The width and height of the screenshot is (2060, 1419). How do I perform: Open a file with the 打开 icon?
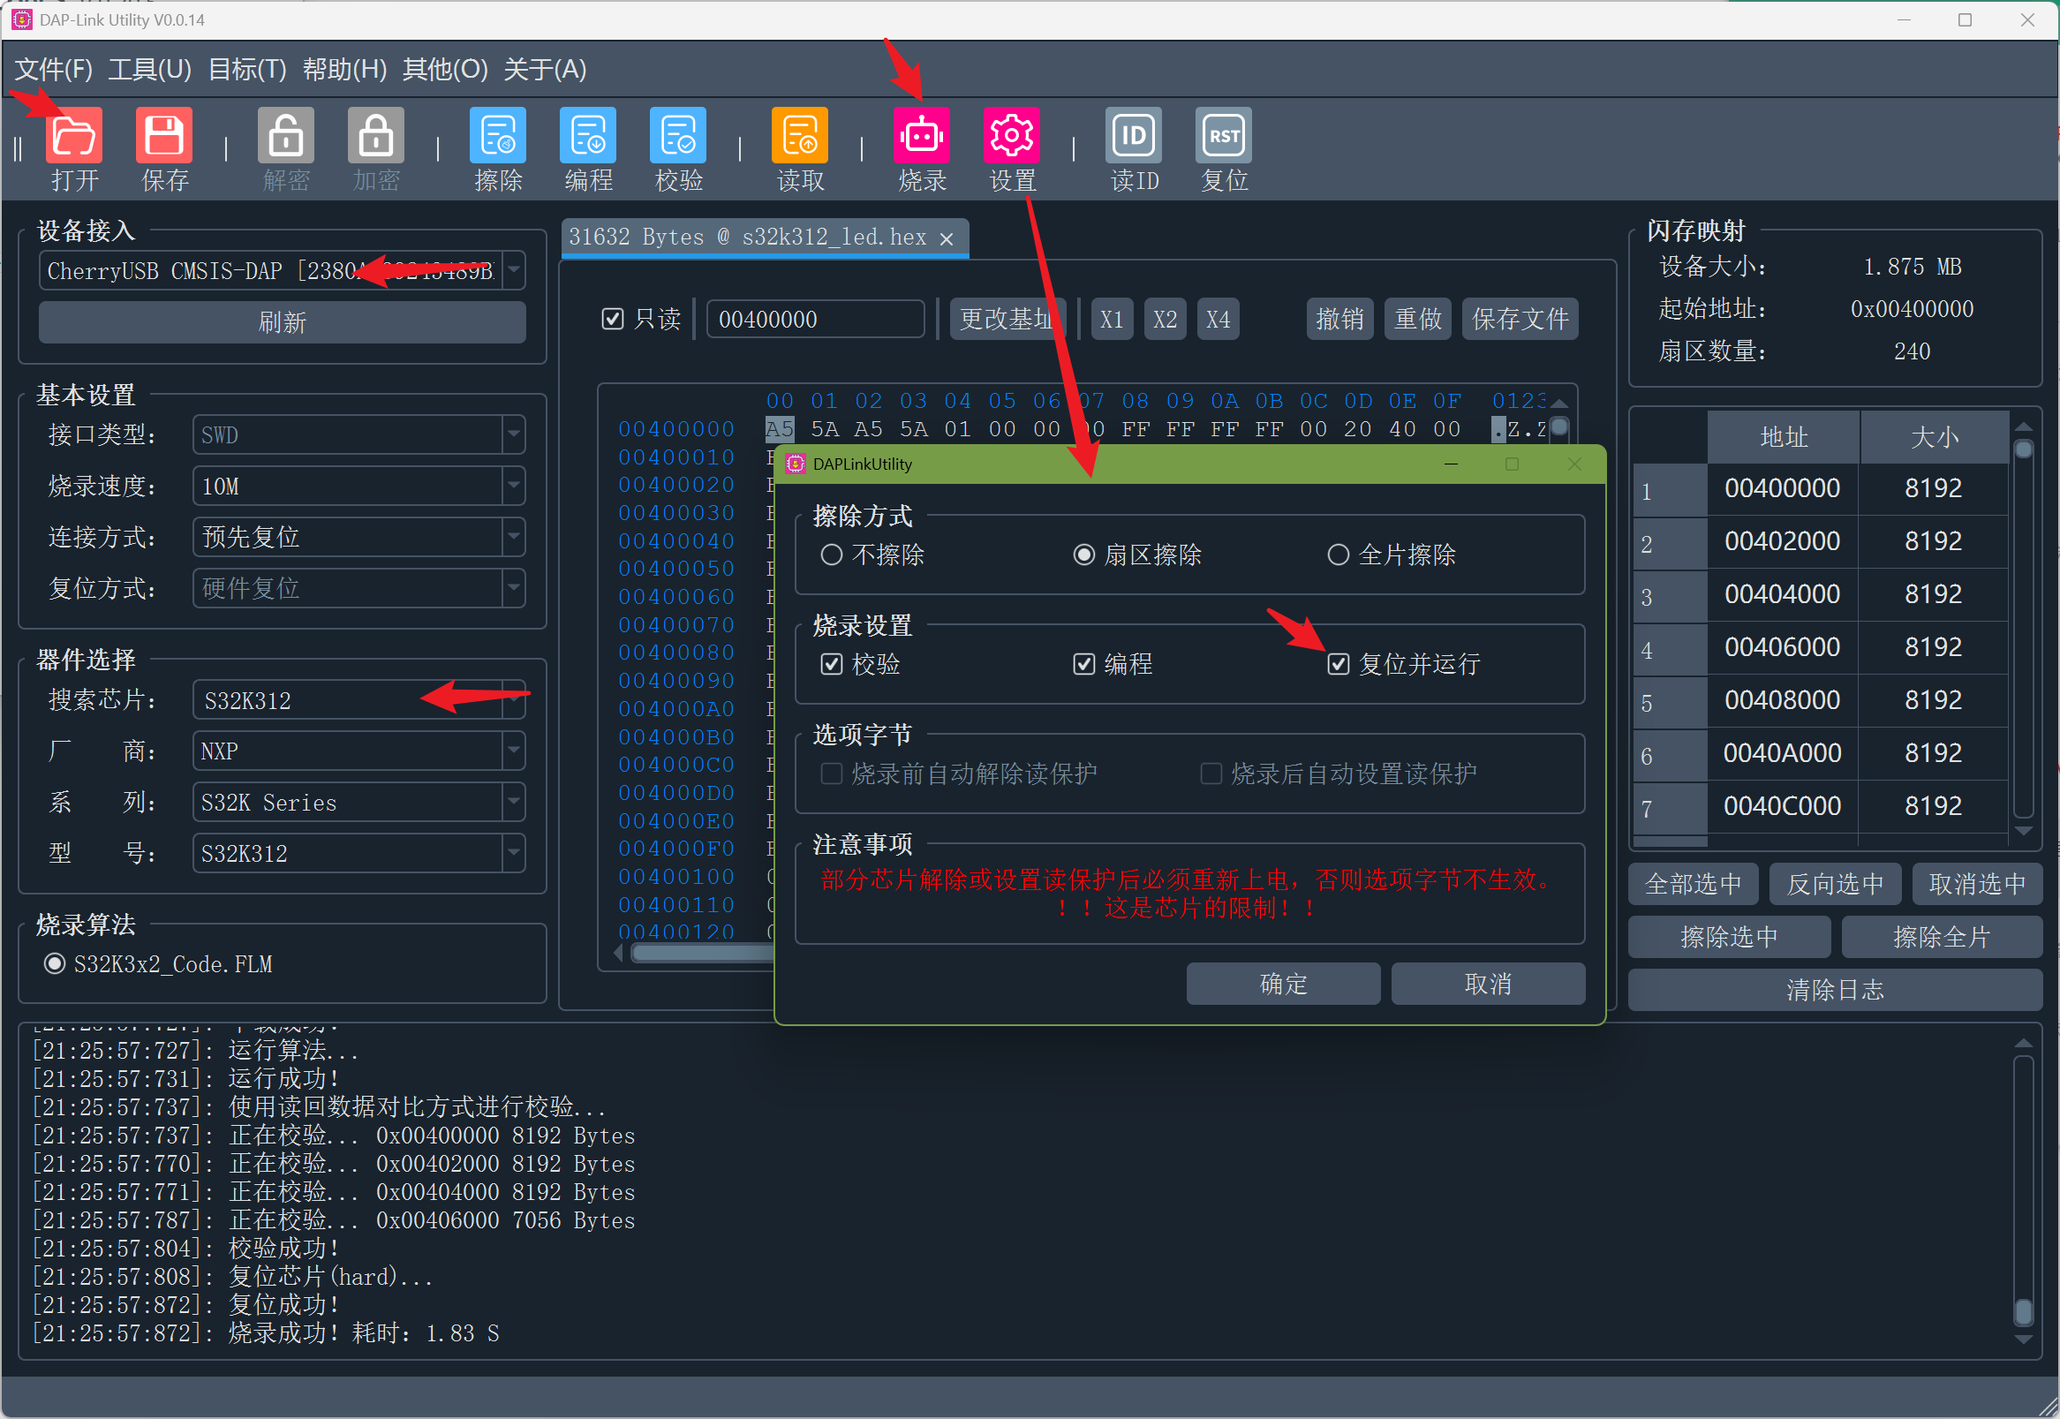(x=74, y=136)
